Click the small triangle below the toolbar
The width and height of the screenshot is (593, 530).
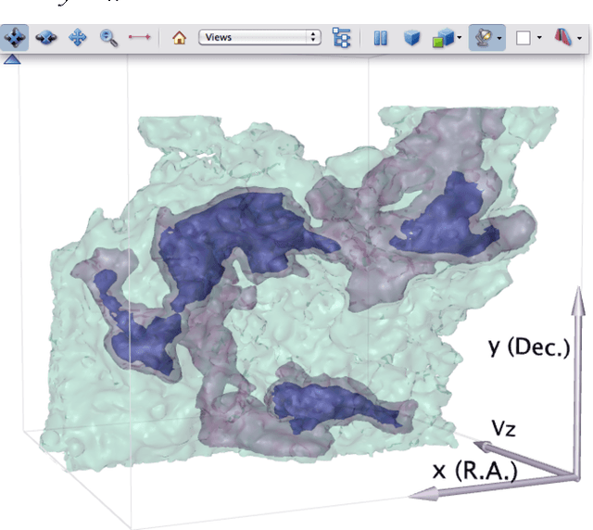tap(11, 59)
